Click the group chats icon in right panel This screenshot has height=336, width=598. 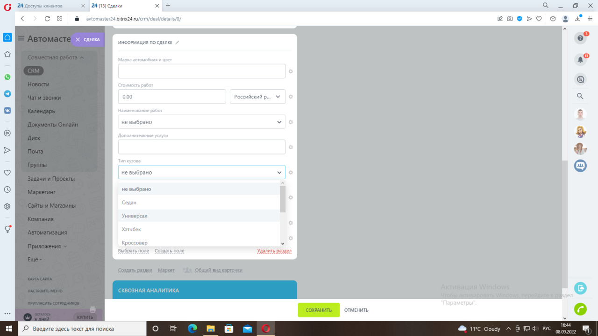coord(580,165)
